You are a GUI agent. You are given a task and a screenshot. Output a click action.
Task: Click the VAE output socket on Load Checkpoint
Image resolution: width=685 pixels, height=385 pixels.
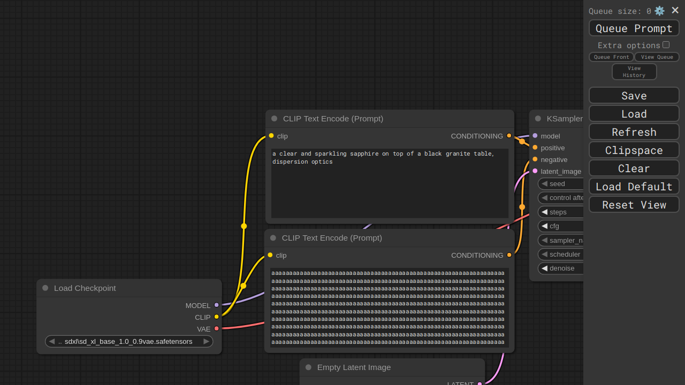(217, 329)
